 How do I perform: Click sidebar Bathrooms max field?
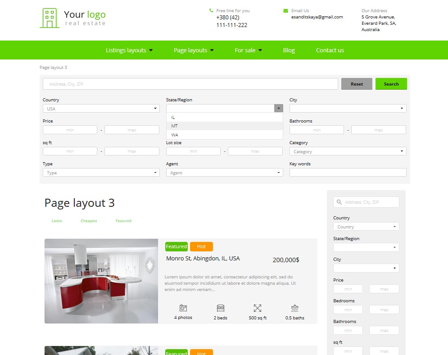point(384,330)
